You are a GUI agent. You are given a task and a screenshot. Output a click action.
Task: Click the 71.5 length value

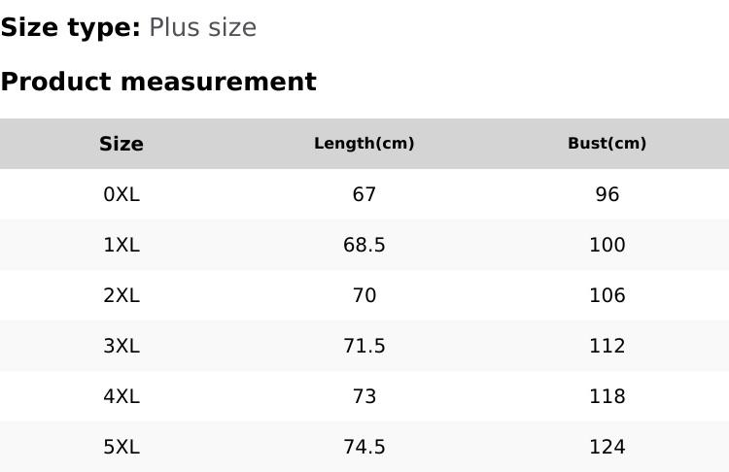pyautogui.click(x=364, y=346)
